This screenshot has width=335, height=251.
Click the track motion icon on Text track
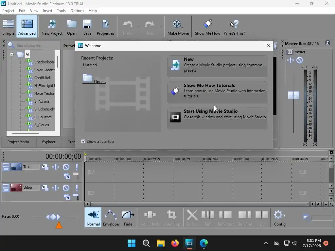pyautogui.click(x=45, y=167)
